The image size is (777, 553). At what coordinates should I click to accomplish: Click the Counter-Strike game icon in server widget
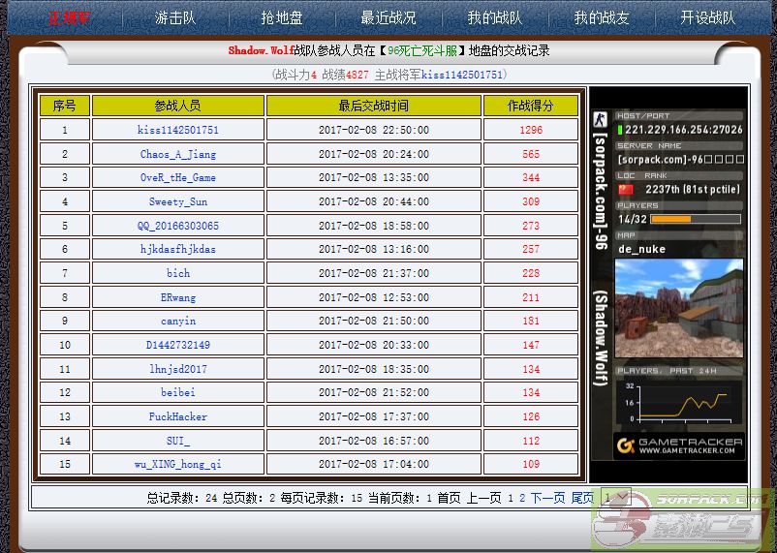tap(600, 120)
